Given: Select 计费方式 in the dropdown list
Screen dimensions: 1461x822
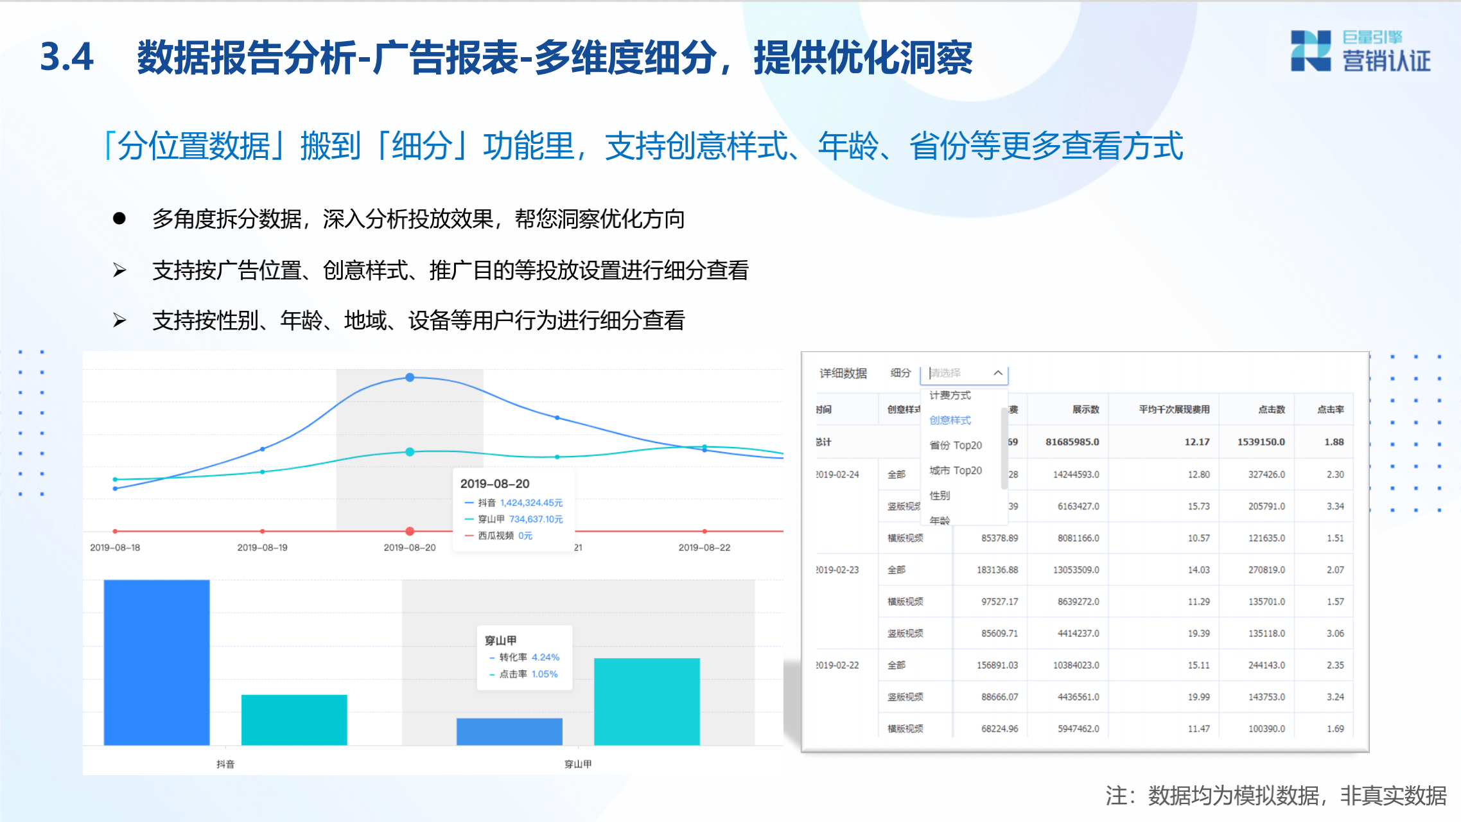Looking at the screenshot, I should (x=950, y=395).
